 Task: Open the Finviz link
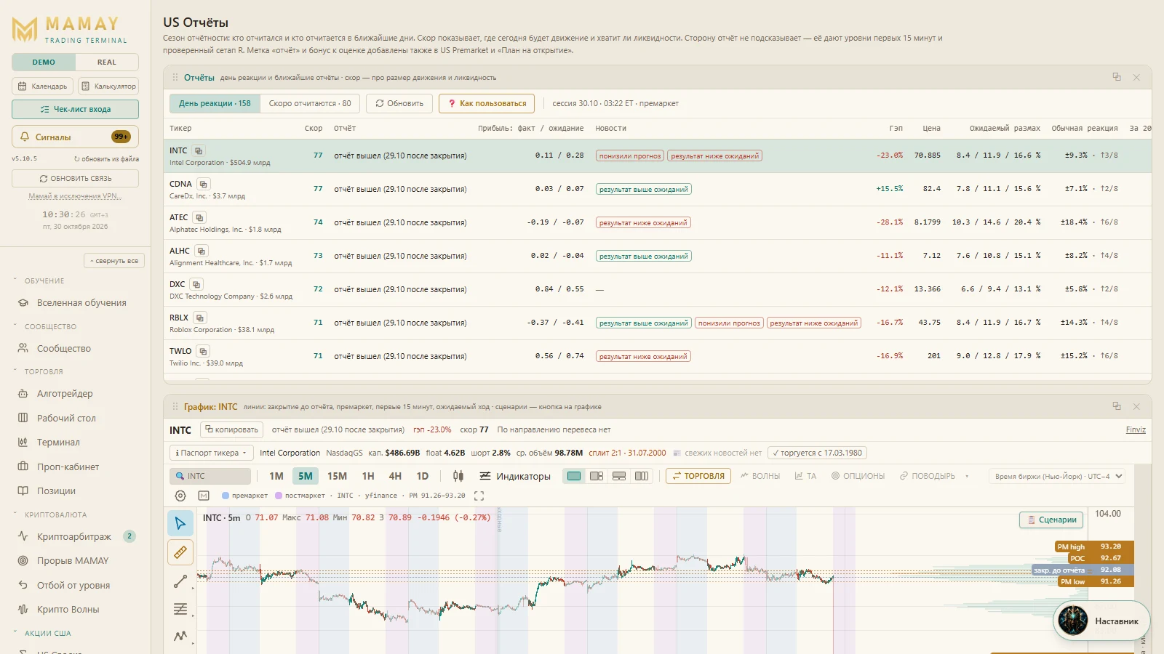(1136, 429)
